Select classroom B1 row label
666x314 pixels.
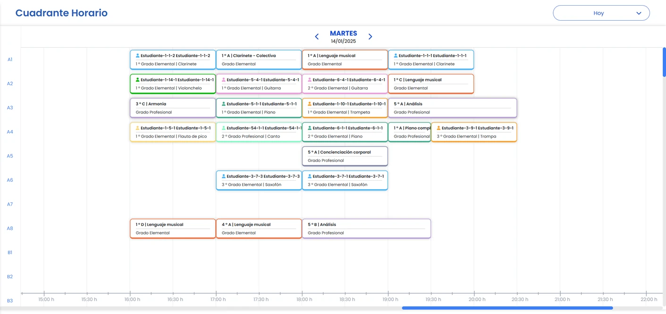[10, 252]
